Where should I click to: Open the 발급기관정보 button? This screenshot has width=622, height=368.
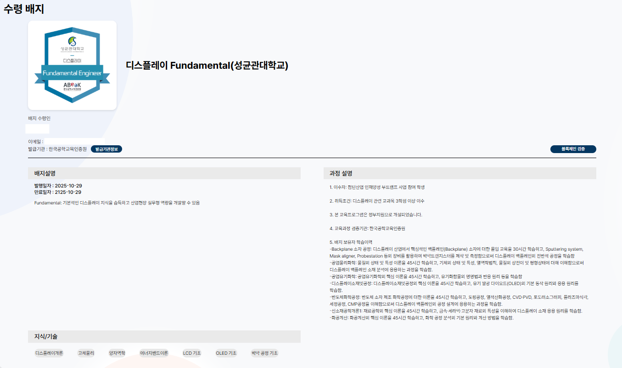pos(106,149)
